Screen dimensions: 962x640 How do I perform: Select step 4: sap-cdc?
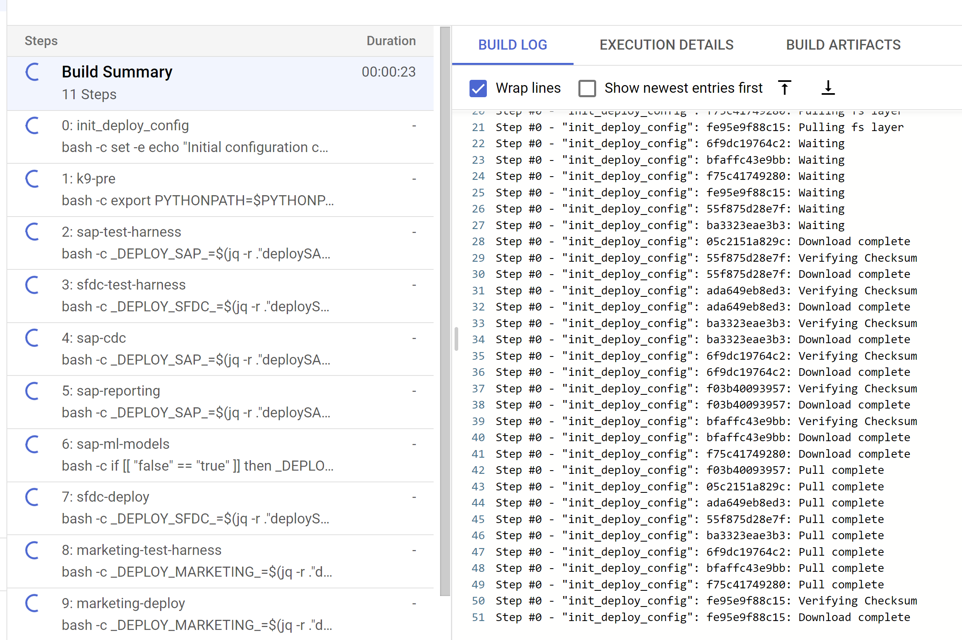pos(221,348)
